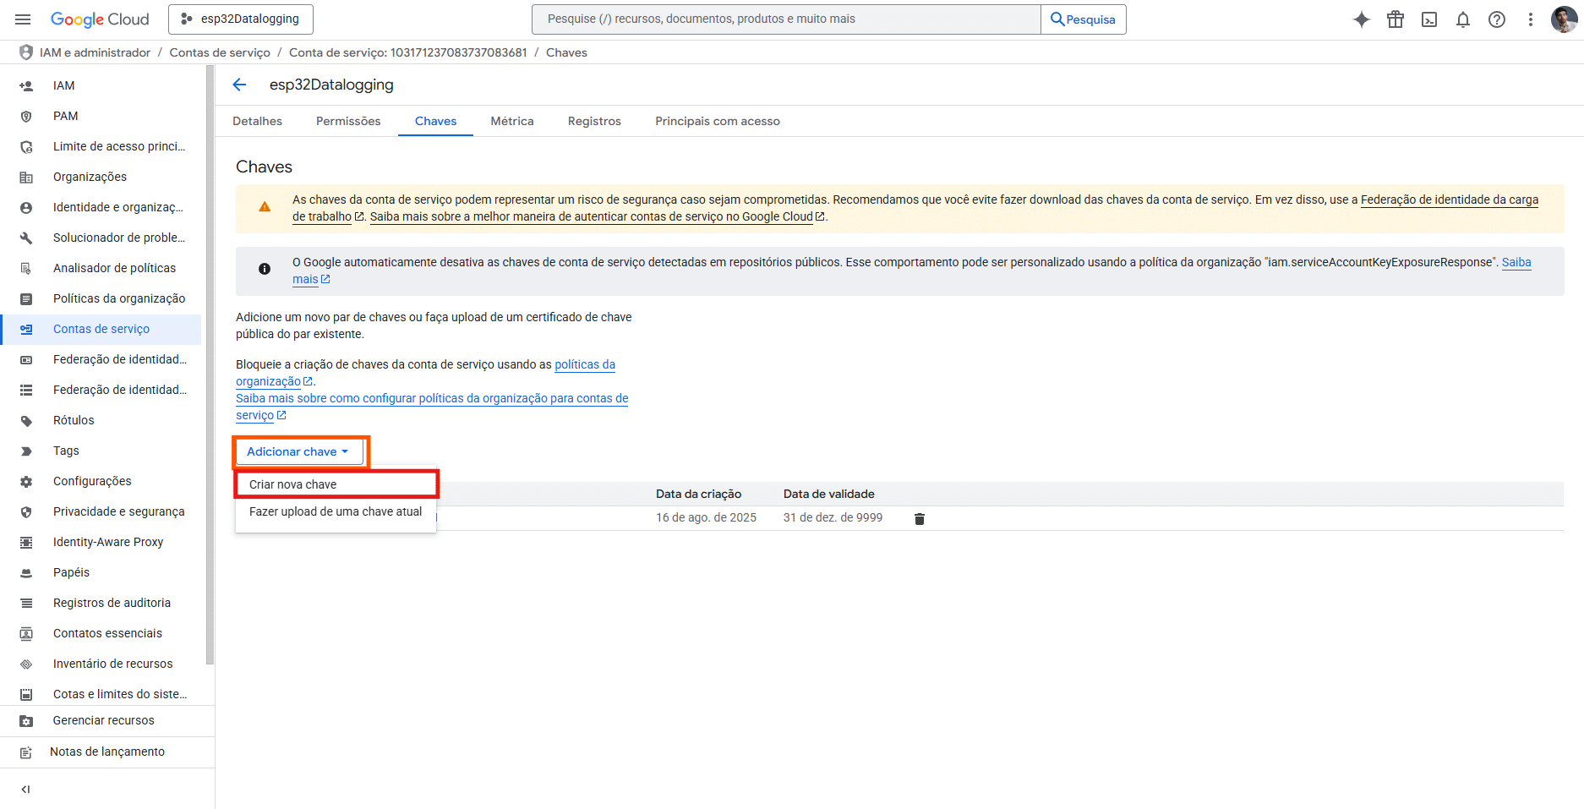This screenshot has width=1584, height=809.
Task: Go back using the left arrow
Action: tap(239, 85)
